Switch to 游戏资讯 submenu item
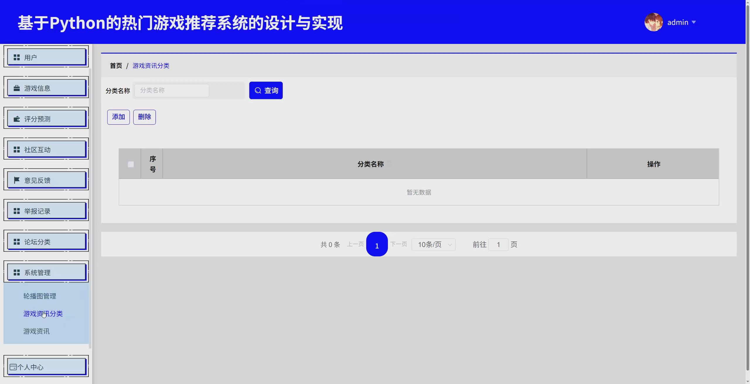The height and width of the screenshot is (384, 750). [36, 331]
